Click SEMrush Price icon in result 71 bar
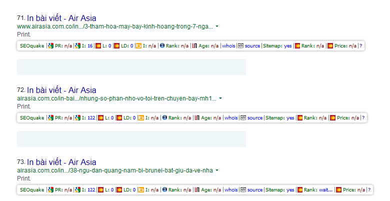 [x=330, y=46]
